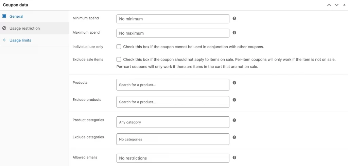The height and width of the screenshot is (166, 348).
Task: Click the help icon beside Maximum spend
Action: pyautogui.click(x=234, y=33)
